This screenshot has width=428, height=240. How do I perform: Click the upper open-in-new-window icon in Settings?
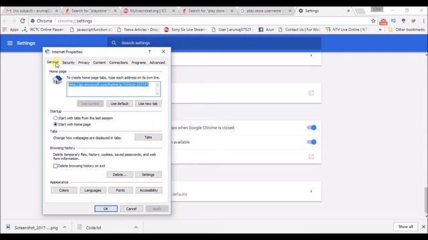tap(311, 93)
